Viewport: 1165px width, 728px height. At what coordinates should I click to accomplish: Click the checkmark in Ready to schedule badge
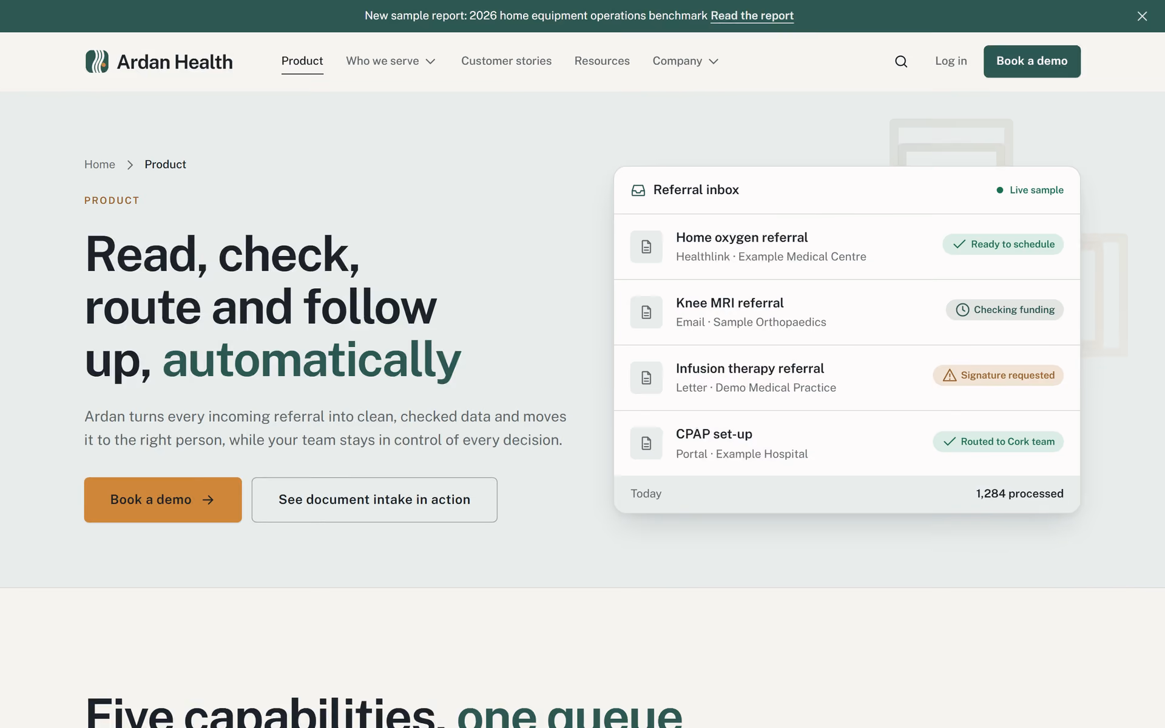pos(959,244)
